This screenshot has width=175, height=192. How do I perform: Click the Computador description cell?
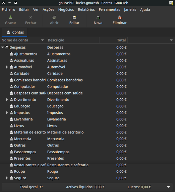pyautogui.click(x=58, y=87)
